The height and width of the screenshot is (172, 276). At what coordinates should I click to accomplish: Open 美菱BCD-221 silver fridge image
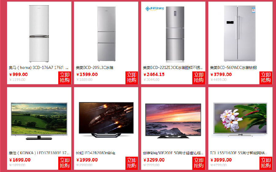click(x=175, y=34)
